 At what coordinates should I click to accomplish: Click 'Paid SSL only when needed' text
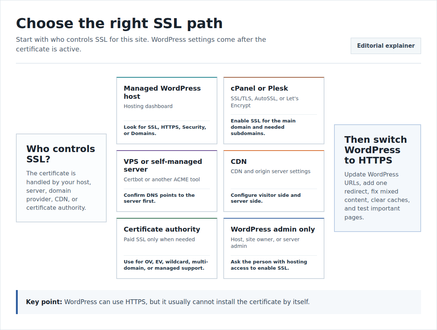[x=159, y=239]
